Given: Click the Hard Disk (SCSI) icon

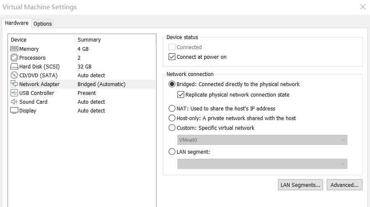Looking at the screenshot, I should [x=14, y=66].
